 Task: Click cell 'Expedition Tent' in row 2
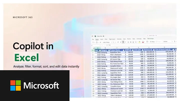click(x=115, y=52)
